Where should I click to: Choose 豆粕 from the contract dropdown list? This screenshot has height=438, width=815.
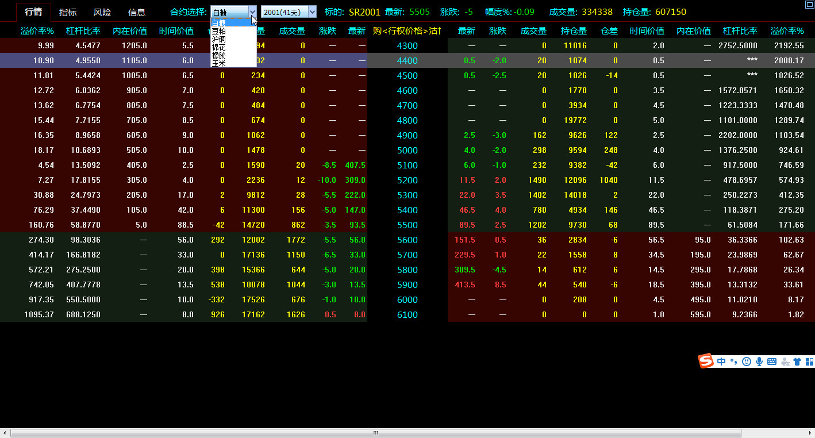(219, 31)
